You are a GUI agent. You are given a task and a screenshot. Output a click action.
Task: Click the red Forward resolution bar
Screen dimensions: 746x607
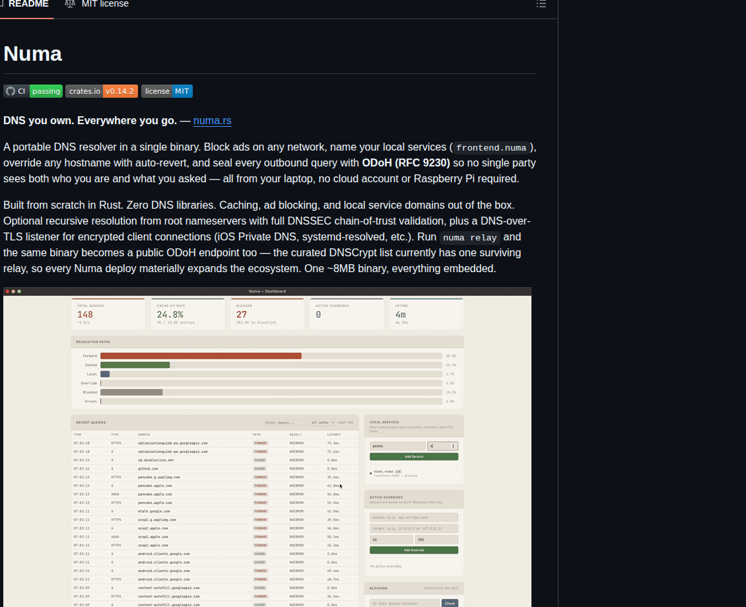[x=201, y=355]
